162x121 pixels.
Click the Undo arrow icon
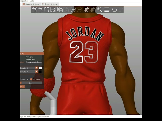[x=114, y=10]
